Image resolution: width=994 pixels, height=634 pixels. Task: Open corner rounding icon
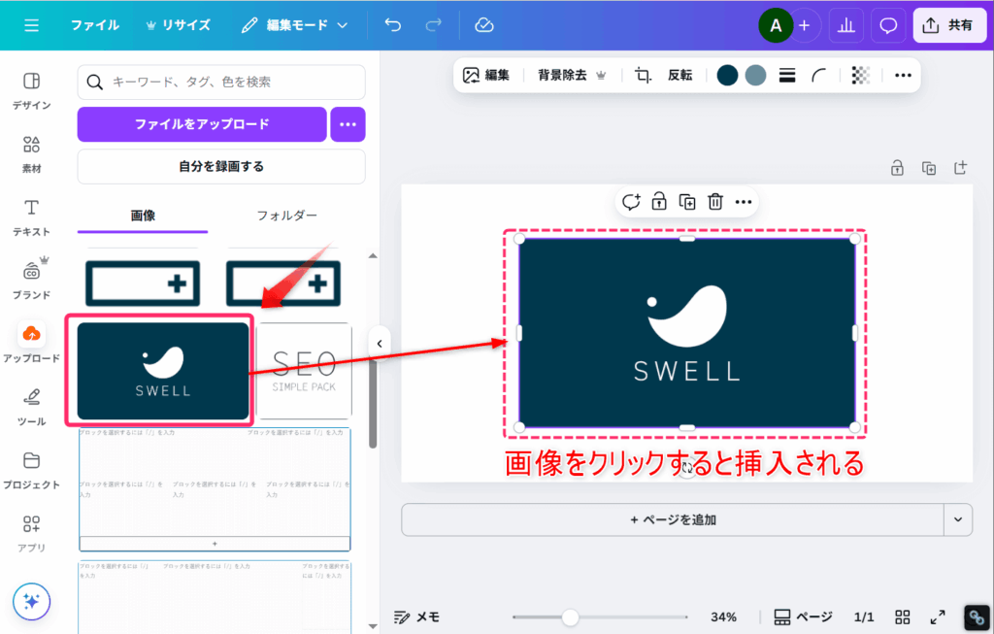[818, 76]
